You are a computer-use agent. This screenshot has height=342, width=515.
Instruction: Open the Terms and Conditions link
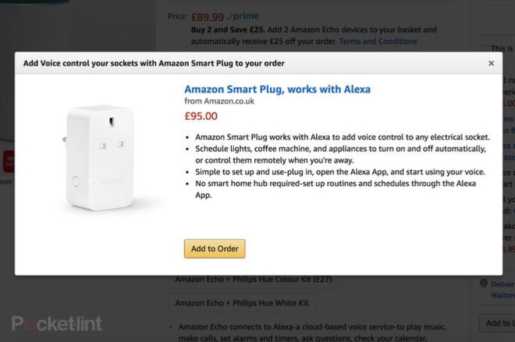point(377,41)
